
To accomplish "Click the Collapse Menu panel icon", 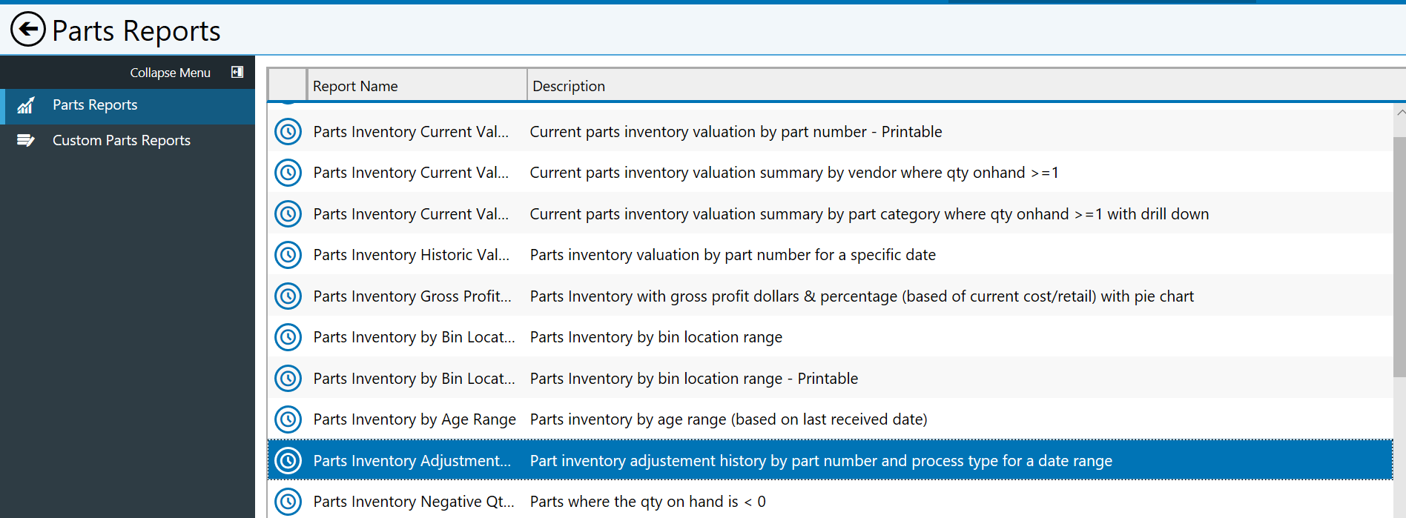I will [237, 72].
